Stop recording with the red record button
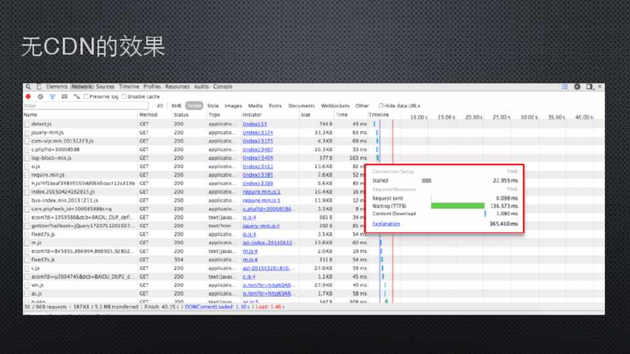Image resolution: width=630 pixels, height=354 pixels. click(x=28, y=96)
